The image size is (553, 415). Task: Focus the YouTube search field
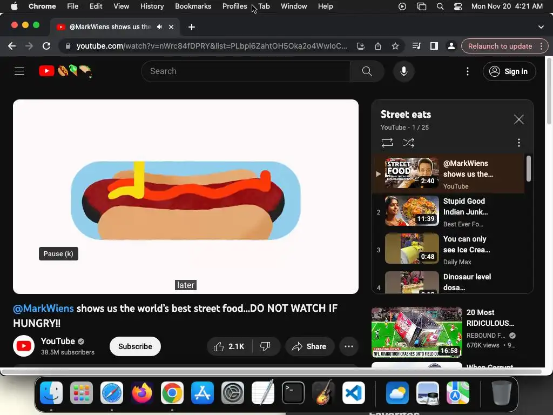[x=246, y=71]
